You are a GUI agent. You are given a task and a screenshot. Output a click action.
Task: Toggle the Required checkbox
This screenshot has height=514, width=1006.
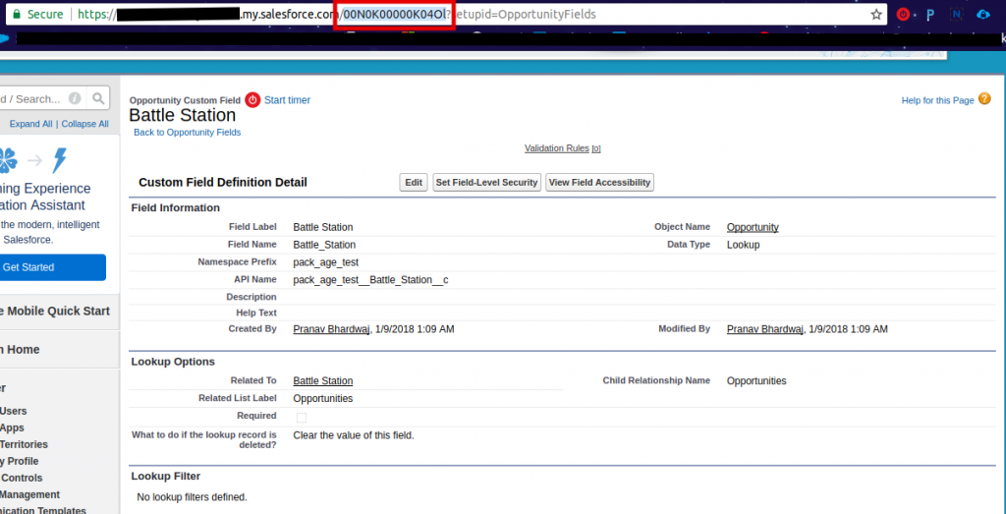click(x=302, y=417)
